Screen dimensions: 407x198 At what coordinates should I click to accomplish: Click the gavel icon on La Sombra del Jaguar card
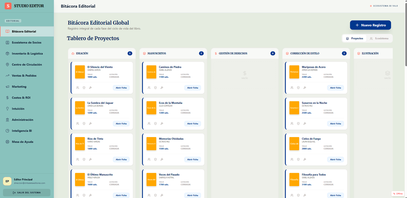(x=90, y=124)
